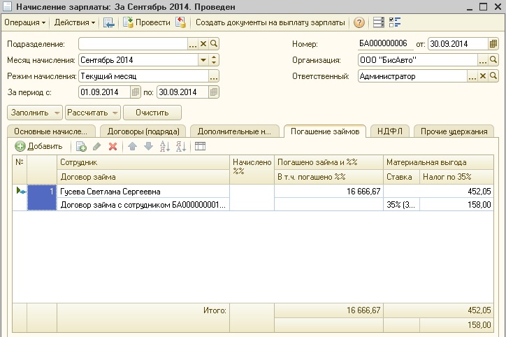Click Создать документы на выплату зарплаты
The width and height of the screenshot is (506, 337).
[x=270, y=22]
